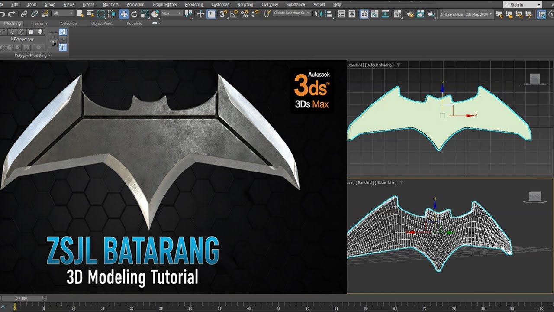Switch to the Freeform ribbon tab
Viewport: 554px width, 312px height.
[x=39, y=23]
